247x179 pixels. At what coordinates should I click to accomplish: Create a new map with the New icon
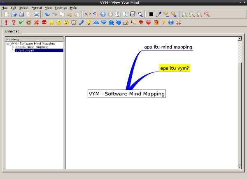tap(7, 14)
